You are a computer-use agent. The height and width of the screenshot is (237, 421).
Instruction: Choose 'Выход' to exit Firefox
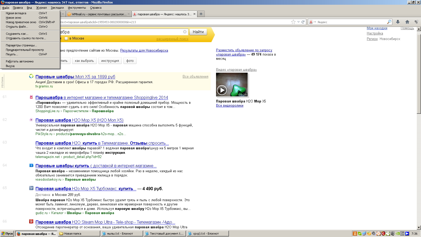pos(30,66)
